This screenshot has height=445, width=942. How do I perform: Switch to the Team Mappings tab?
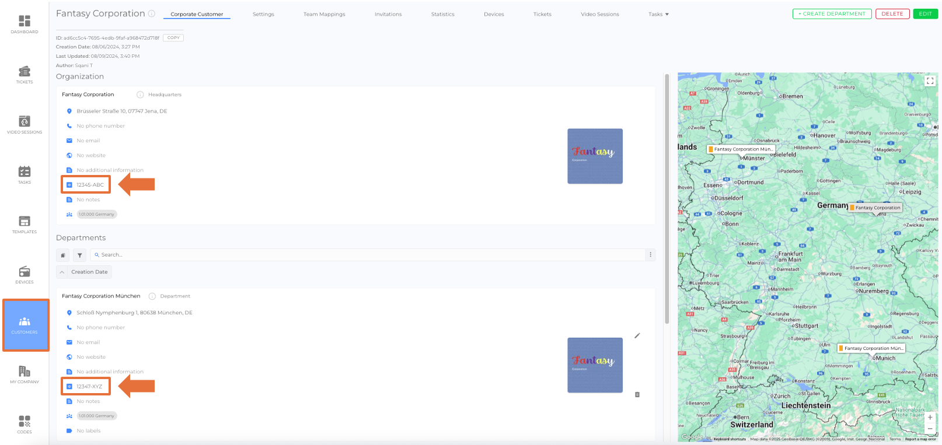[324, 14]
